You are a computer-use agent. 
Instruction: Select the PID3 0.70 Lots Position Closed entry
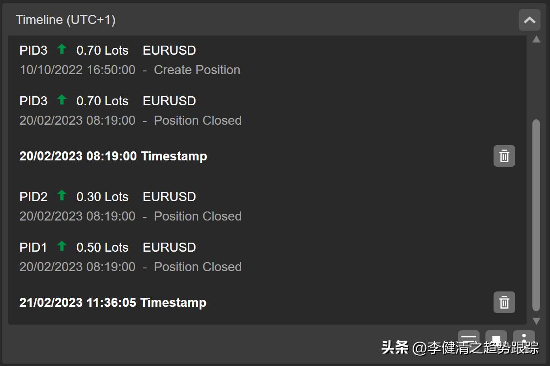130,111
